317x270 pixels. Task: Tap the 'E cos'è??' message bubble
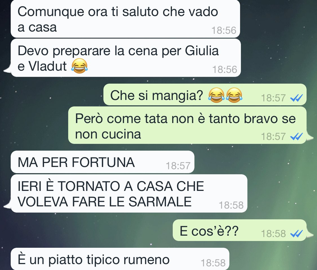[x=240, y=230]
